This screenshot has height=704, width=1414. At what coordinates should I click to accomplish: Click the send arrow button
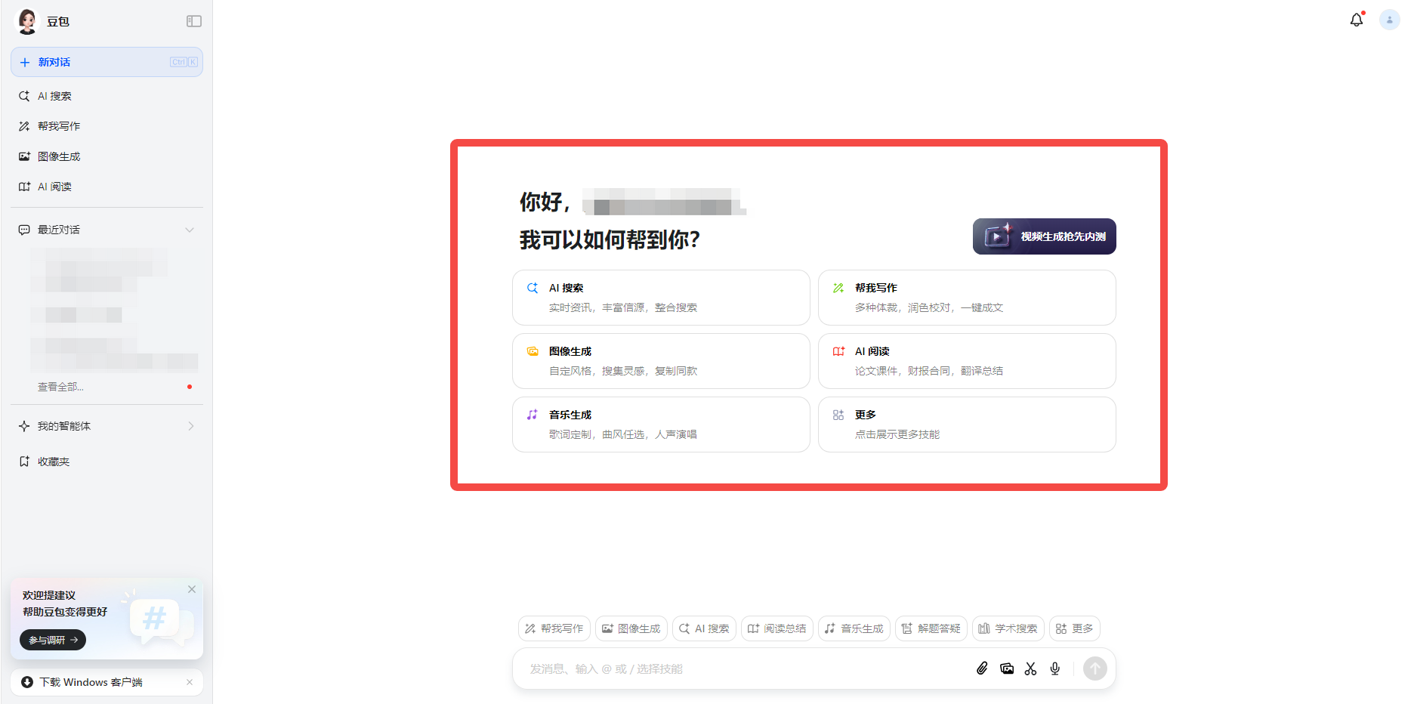coord(1095,668)
